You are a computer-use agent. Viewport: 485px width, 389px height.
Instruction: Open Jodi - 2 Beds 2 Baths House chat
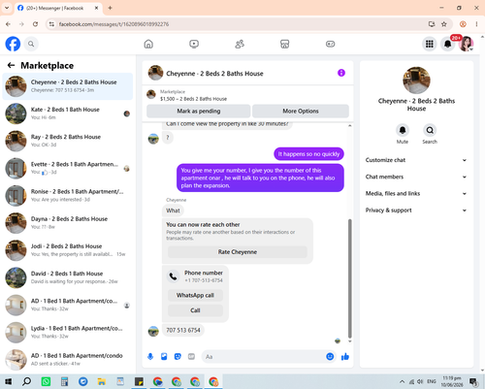point(68,250)
